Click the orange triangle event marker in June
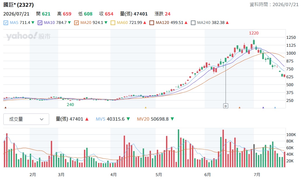This screenshot has width=302, height=179. (239, 107)
